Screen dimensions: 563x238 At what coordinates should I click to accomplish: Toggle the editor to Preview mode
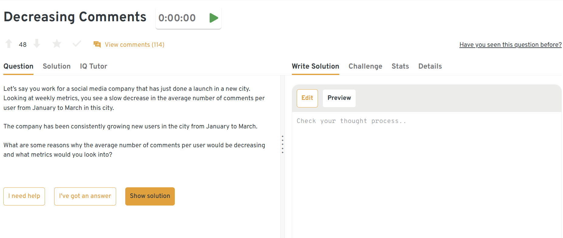click(339, 98)
